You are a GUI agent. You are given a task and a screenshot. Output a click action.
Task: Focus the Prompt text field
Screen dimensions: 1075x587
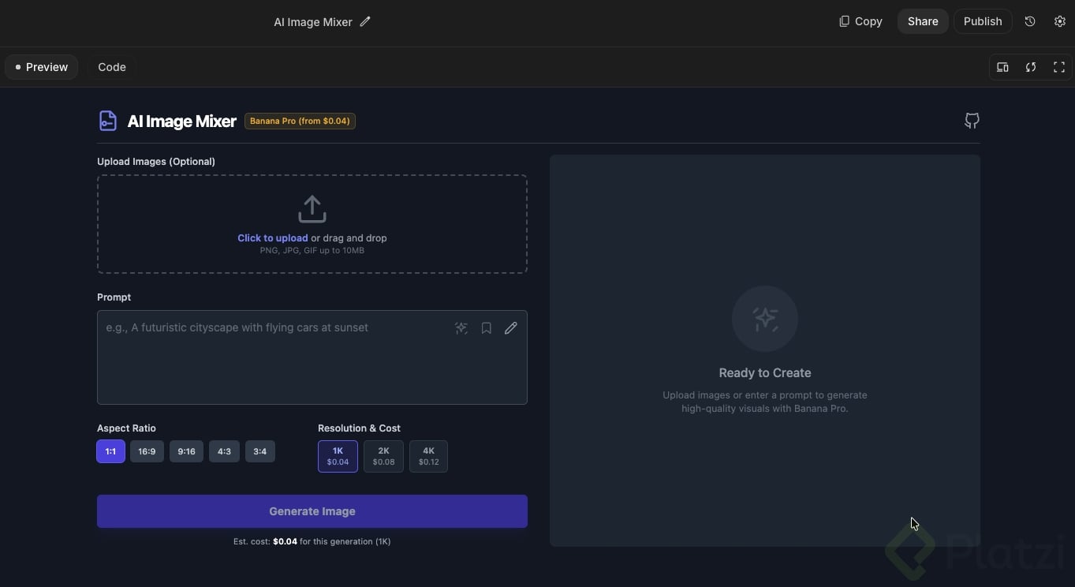click(x=276, y=367)
